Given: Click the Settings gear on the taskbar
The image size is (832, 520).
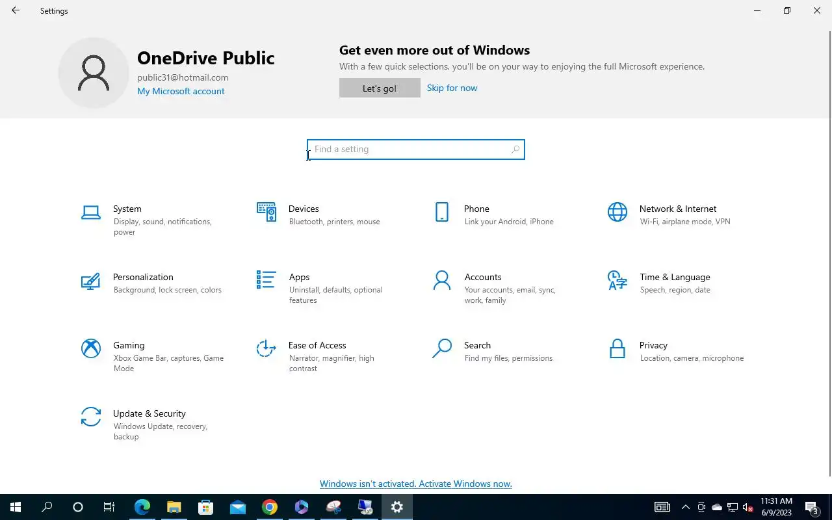Looking at the screenshot, I should click(397, 507).
